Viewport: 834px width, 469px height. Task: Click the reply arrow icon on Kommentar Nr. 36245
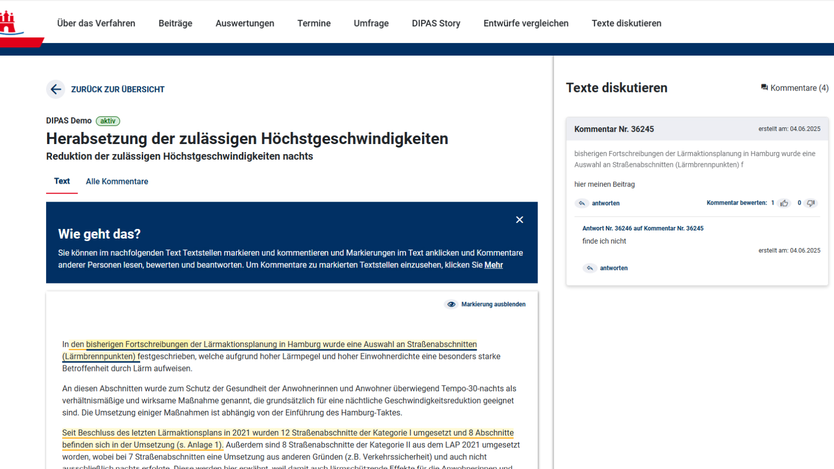[581, 203]
